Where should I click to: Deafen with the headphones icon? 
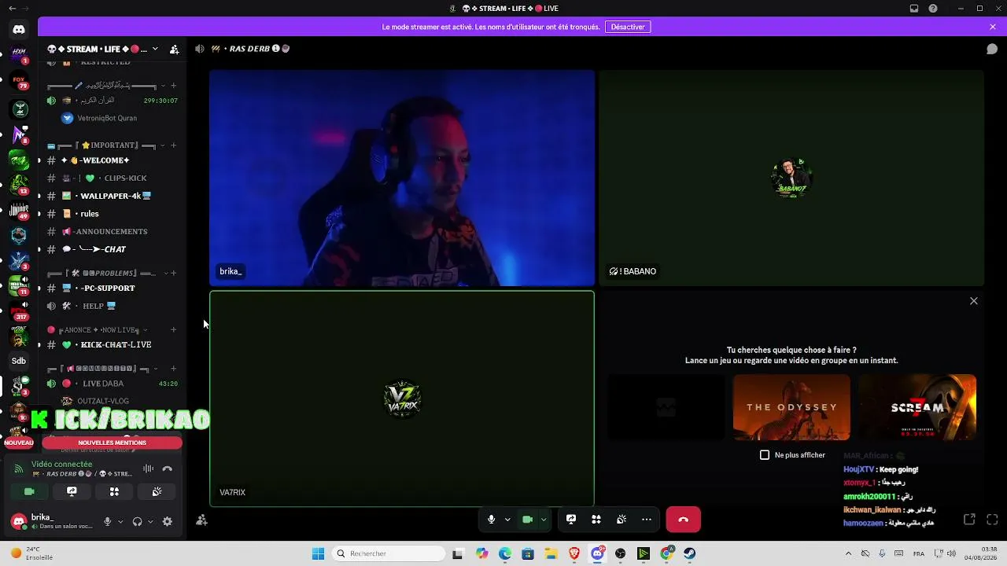point(137,521)
